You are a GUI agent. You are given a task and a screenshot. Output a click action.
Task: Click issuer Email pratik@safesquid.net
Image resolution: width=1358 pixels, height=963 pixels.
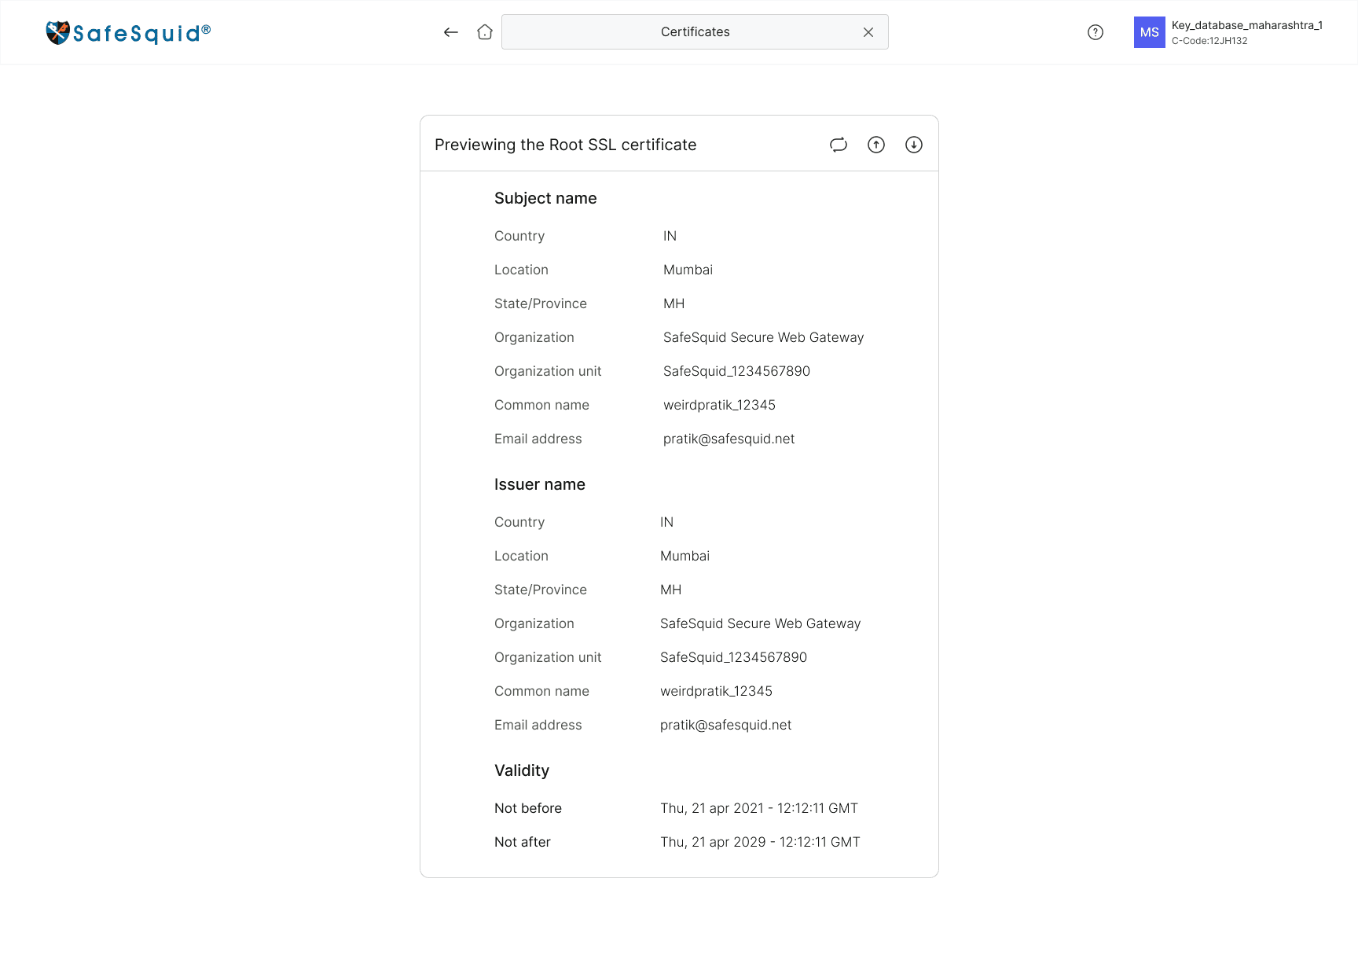click(x=725, y=725)
